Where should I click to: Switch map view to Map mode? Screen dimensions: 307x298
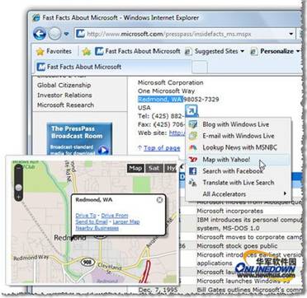click(135, 168)
